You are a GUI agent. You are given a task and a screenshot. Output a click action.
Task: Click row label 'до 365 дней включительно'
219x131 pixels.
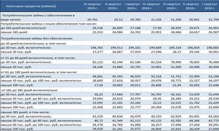coord(23,28)
